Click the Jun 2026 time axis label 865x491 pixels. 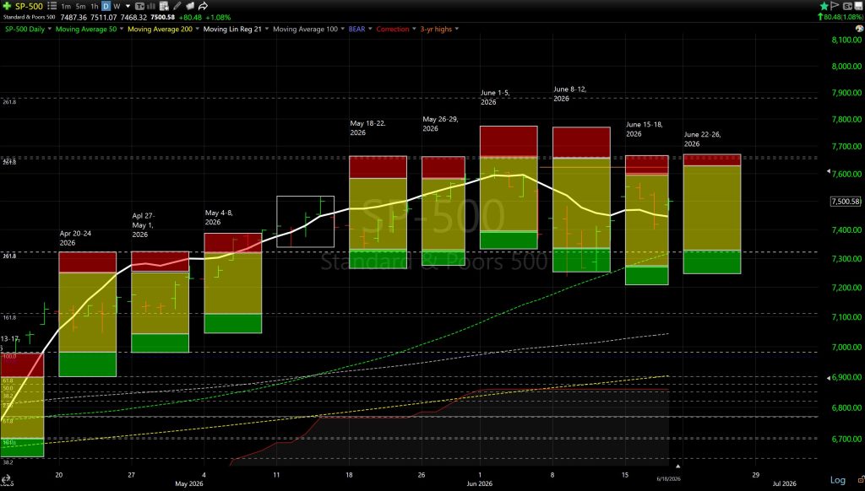(480, 484)
